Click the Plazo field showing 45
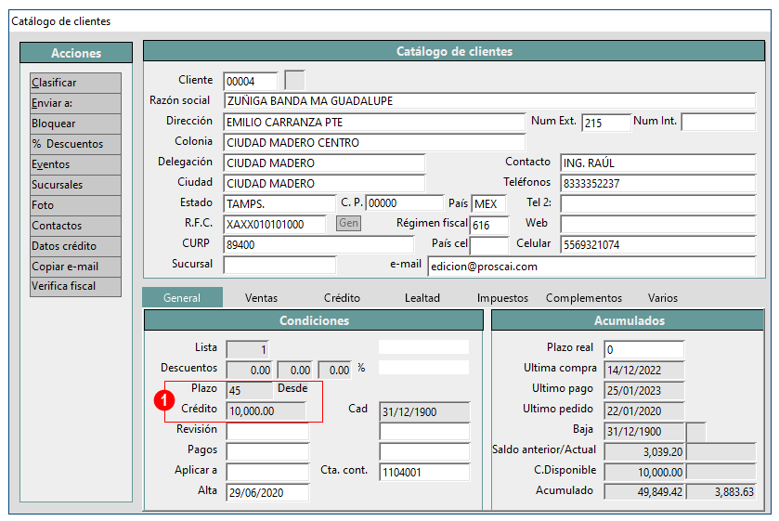The width and height of the screenshot is (779, 521). tap(250, 390)
